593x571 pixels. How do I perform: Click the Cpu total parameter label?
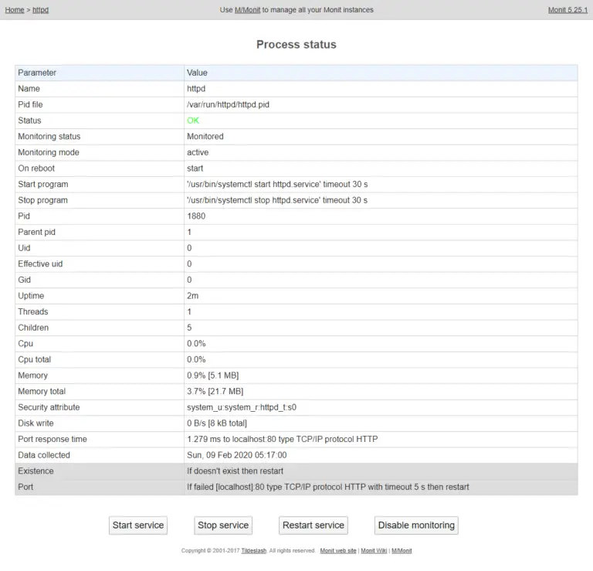pyautogui.click(x=34, y=359)
